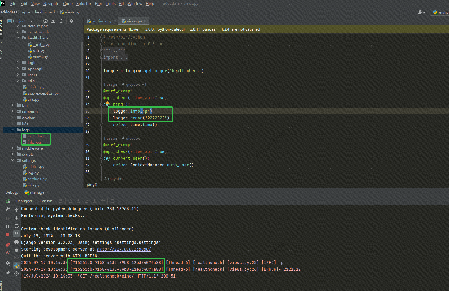Click the ping() breadcrumb below editor
This screenshot has width=449, height=291.
92,185
